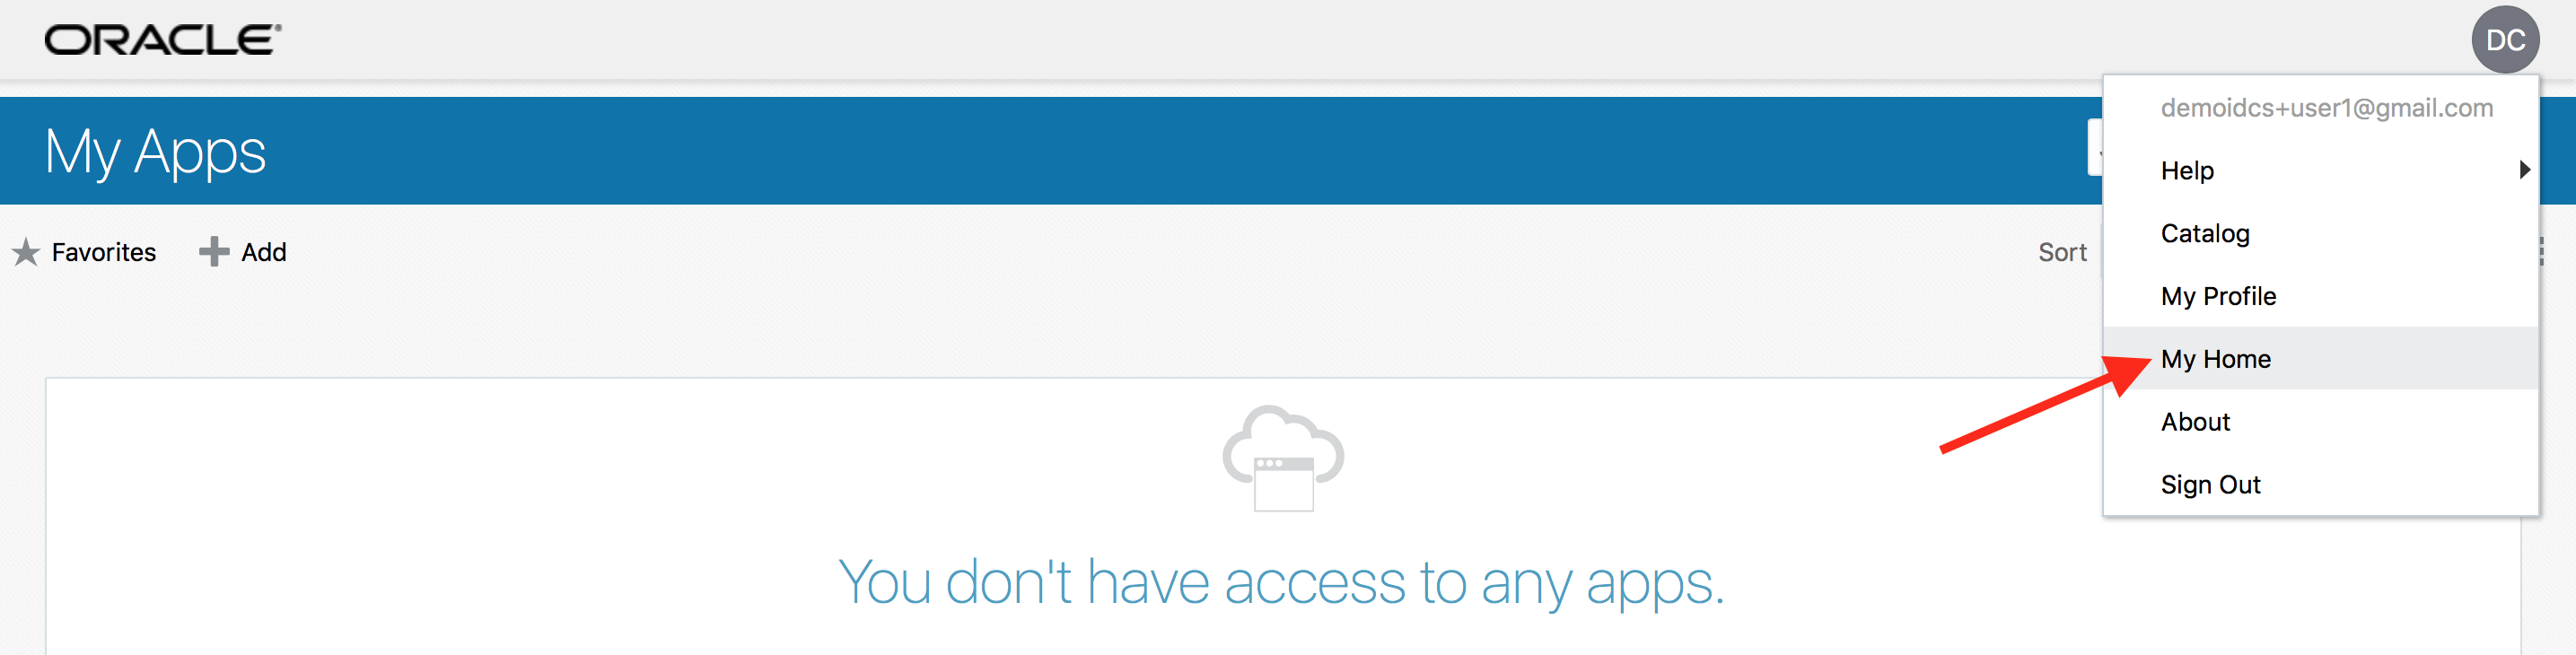
Task: Open the Help menu item
Action: tap(2320, 170)
